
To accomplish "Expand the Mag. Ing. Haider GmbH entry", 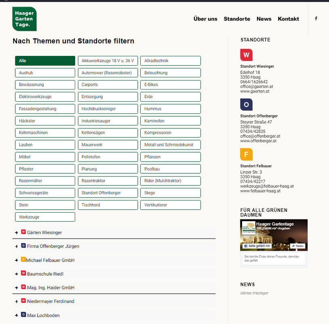I will 17,288.
